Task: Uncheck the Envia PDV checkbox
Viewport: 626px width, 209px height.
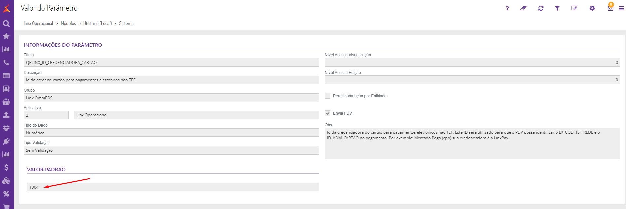Action: point(328,113)
